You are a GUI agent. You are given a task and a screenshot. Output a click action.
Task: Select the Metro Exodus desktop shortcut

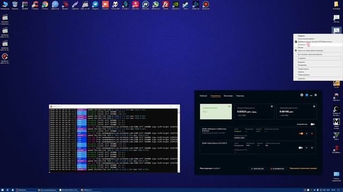click(x=337, y=124)
